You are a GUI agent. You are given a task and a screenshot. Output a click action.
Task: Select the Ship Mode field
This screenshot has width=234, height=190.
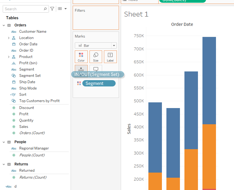(28, 88)
